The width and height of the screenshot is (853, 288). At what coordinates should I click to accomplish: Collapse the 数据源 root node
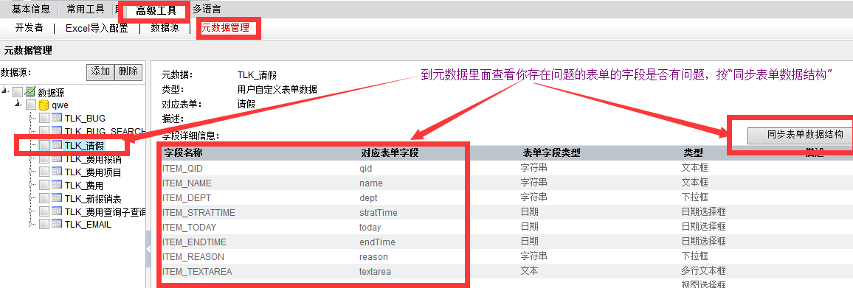point(5,91)
